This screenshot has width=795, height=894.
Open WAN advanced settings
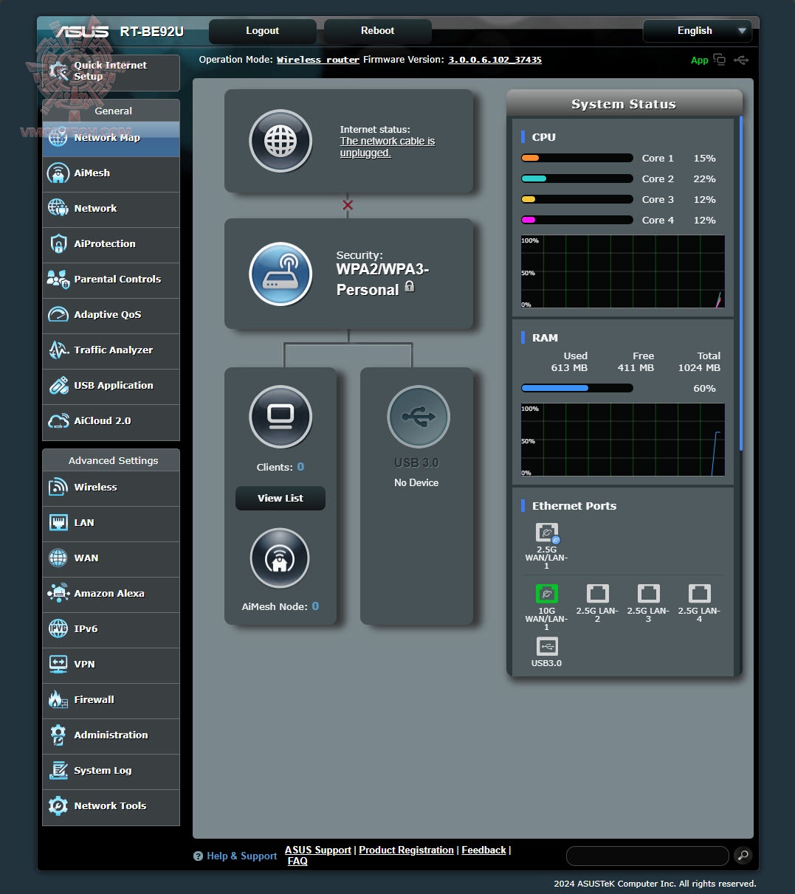111,559
